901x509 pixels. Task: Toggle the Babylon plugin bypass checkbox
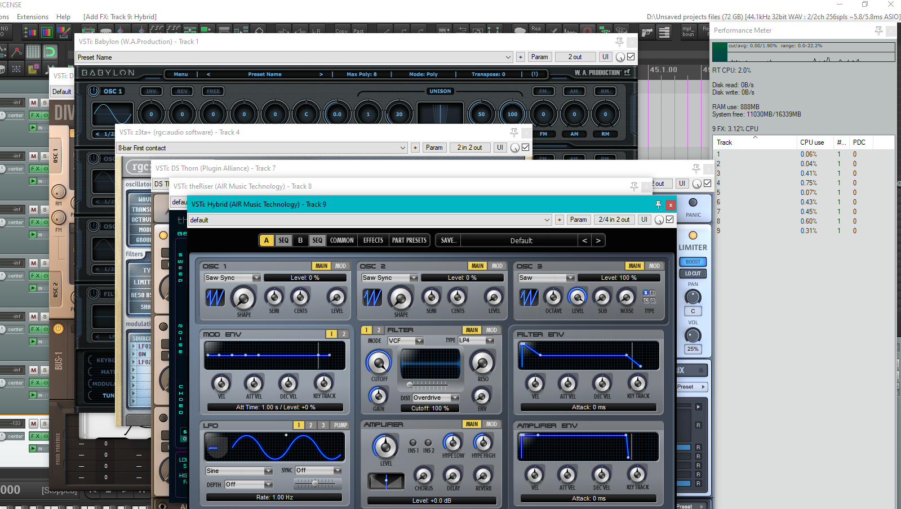631,57
